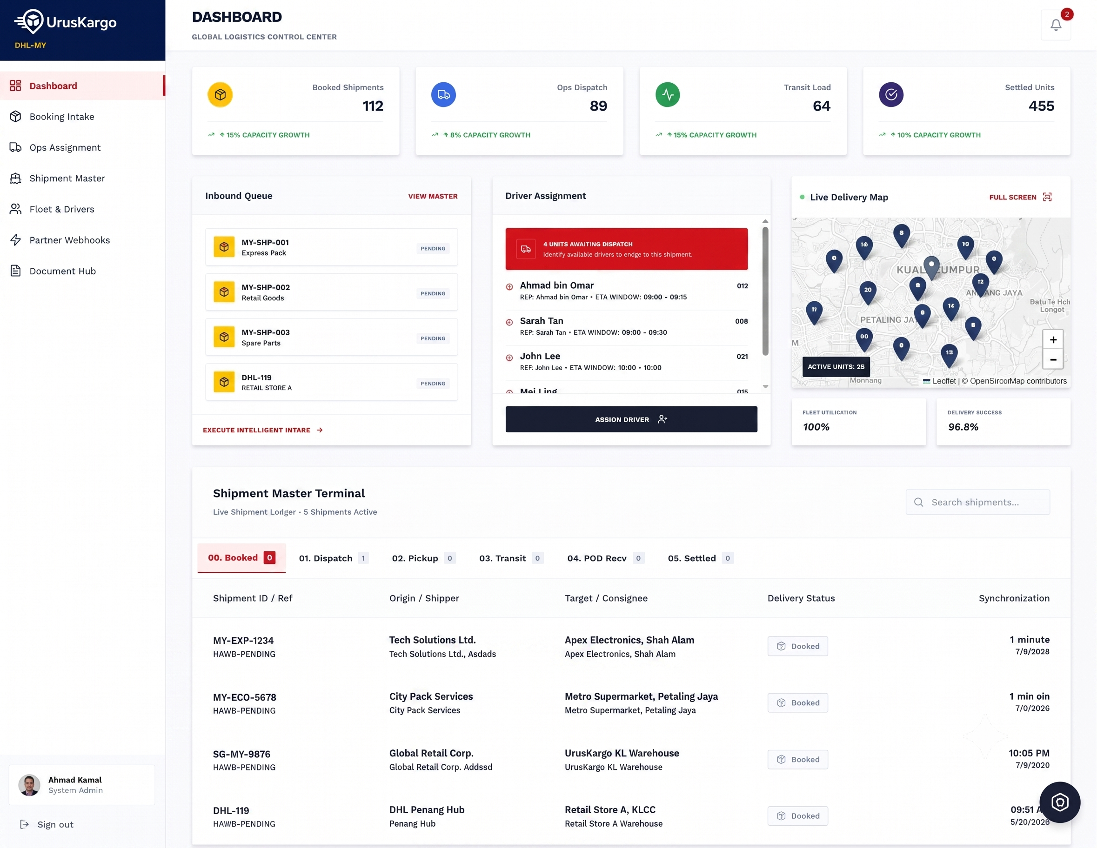Open Dashboard in the sidebar

click(82, 86)
